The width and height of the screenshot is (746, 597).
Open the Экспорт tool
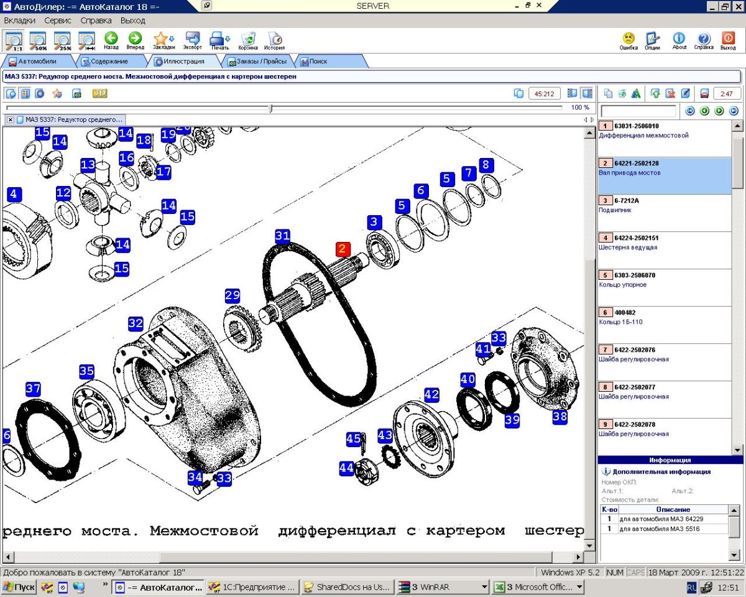tap(193, 40)
